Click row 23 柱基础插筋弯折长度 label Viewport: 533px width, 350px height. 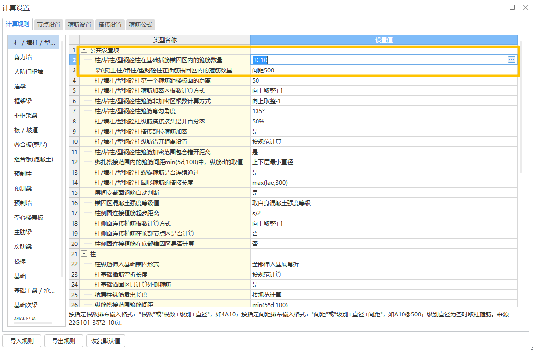click(x=121, y=274)
